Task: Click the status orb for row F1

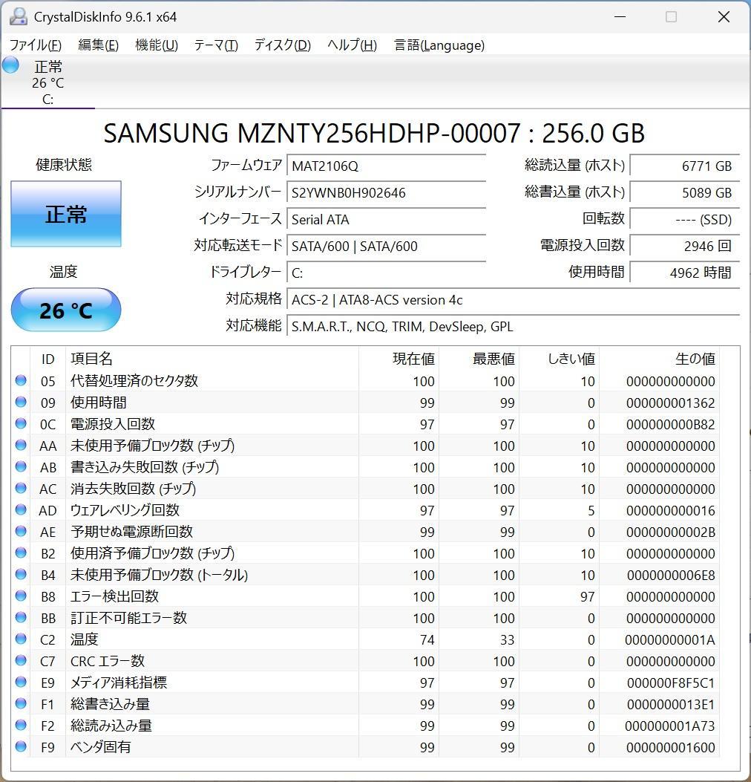Action: [x=21, y=703]
